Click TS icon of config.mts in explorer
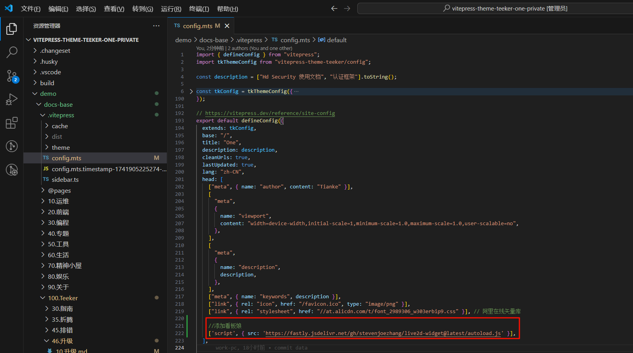Screen dimensions: 633x353 [46, 158]
